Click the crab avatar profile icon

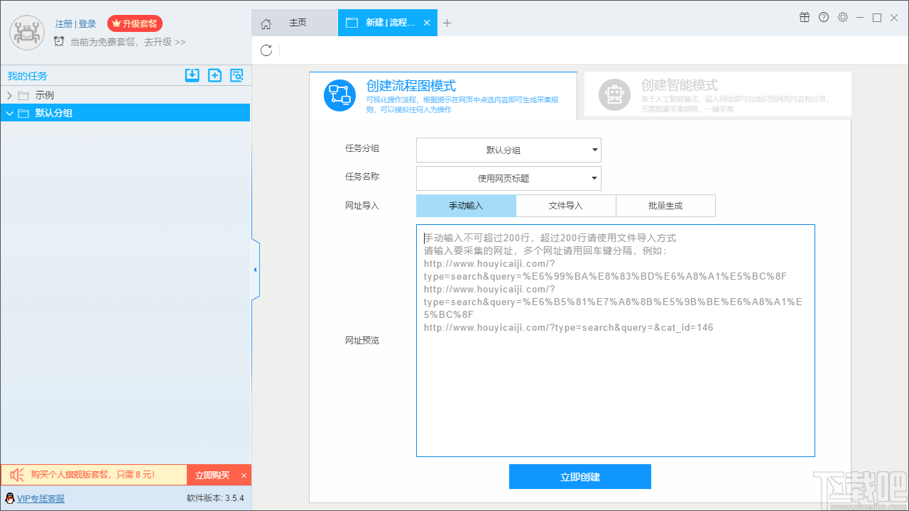27,33
